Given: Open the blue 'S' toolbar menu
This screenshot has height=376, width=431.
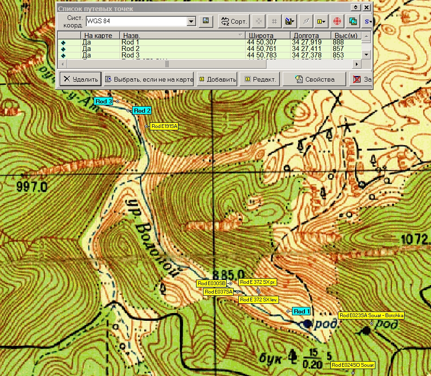Looking at the screenshot, I should (368, 21).
